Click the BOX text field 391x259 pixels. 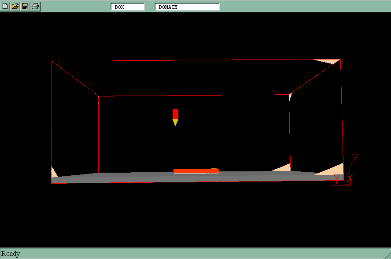point(128,7)
